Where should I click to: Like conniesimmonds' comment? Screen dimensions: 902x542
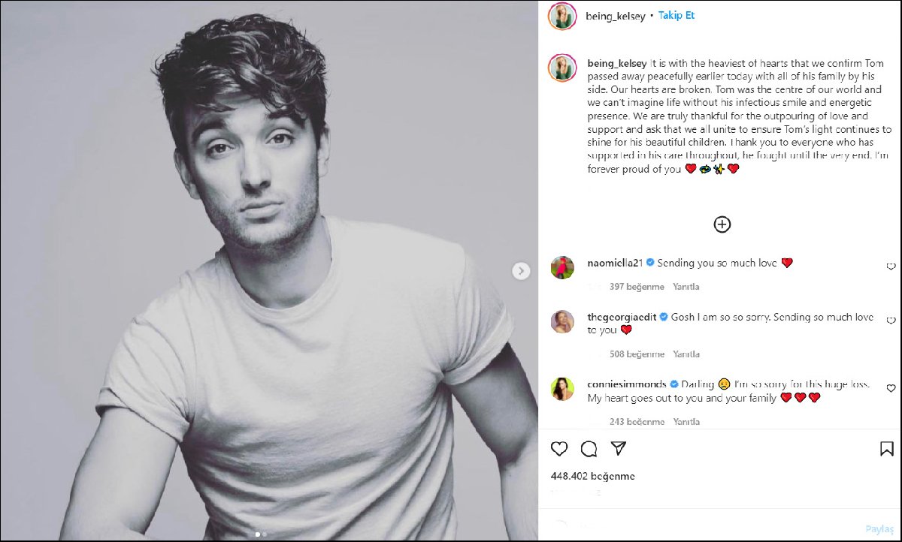pyautogui.click(x=891, y=388)
